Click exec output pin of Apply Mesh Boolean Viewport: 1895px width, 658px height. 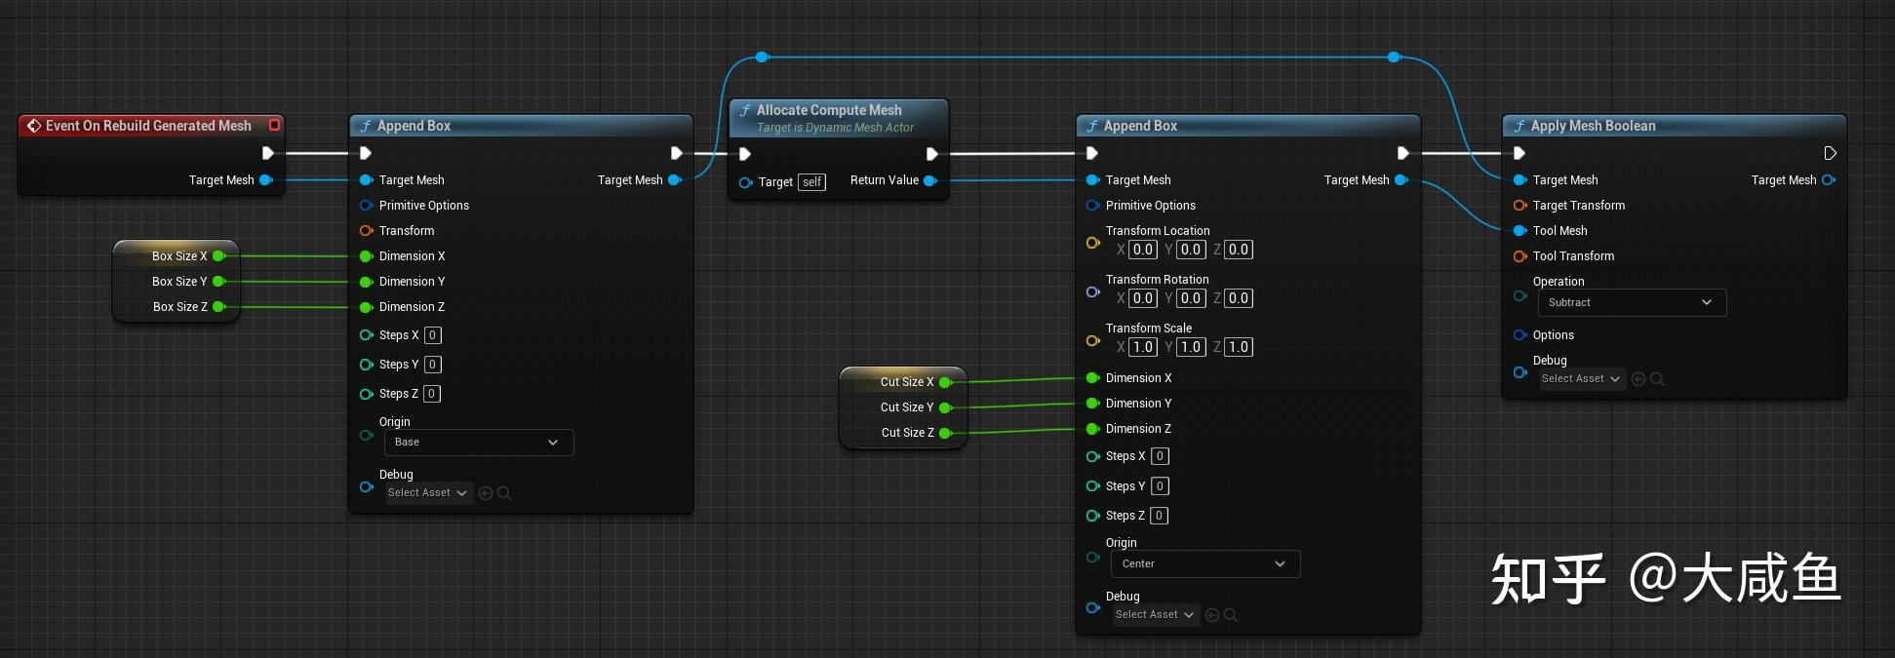[x=1830, y=153]
